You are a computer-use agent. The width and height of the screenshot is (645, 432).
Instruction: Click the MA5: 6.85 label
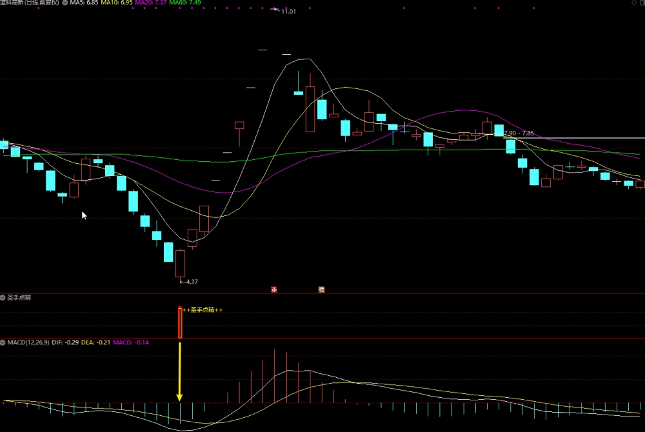pyautogui.click(x=84, y=3)
